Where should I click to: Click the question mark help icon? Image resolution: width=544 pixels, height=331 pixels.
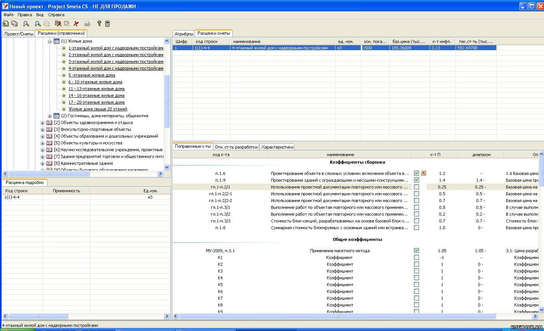[99, 24]
